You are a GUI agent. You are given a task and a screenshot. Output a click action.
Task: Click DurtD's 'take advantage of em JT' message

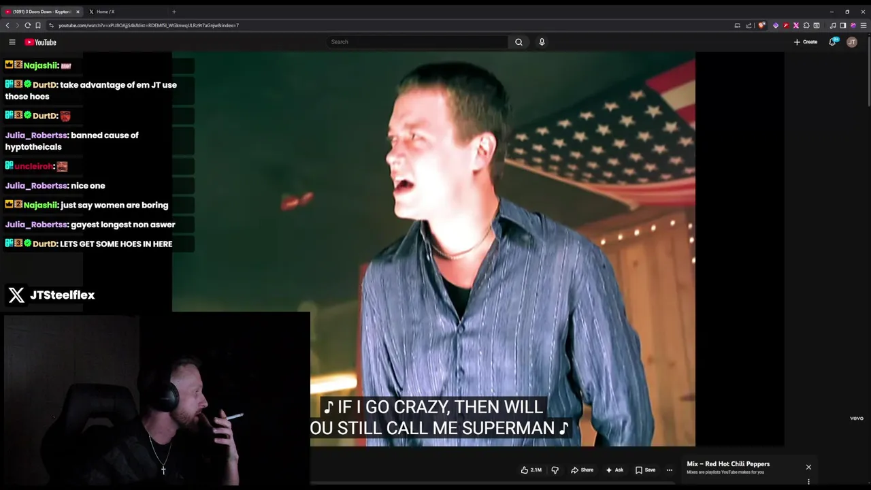91,91
